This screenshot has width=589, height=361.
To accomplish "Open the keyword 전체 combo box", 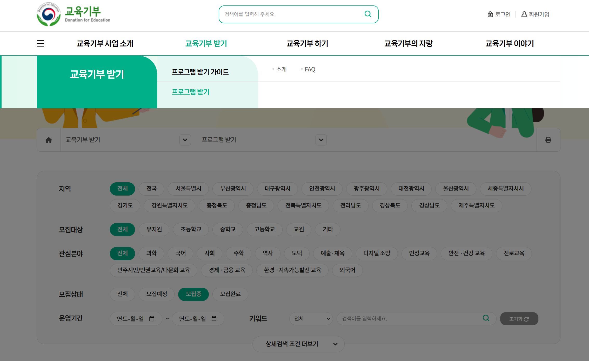I will 311,319.
